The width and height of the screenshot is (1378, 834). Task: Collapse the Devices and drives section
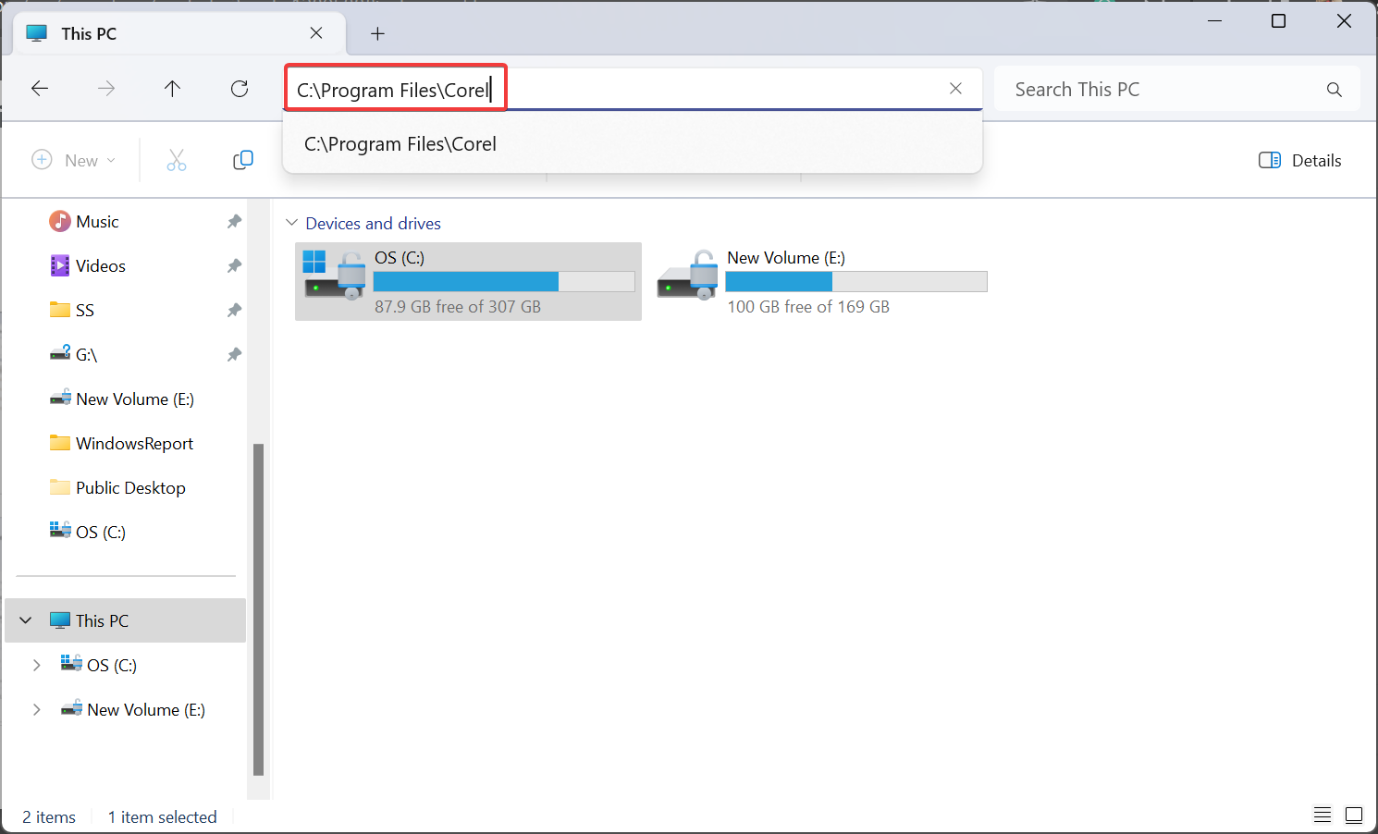coord(292,222)
